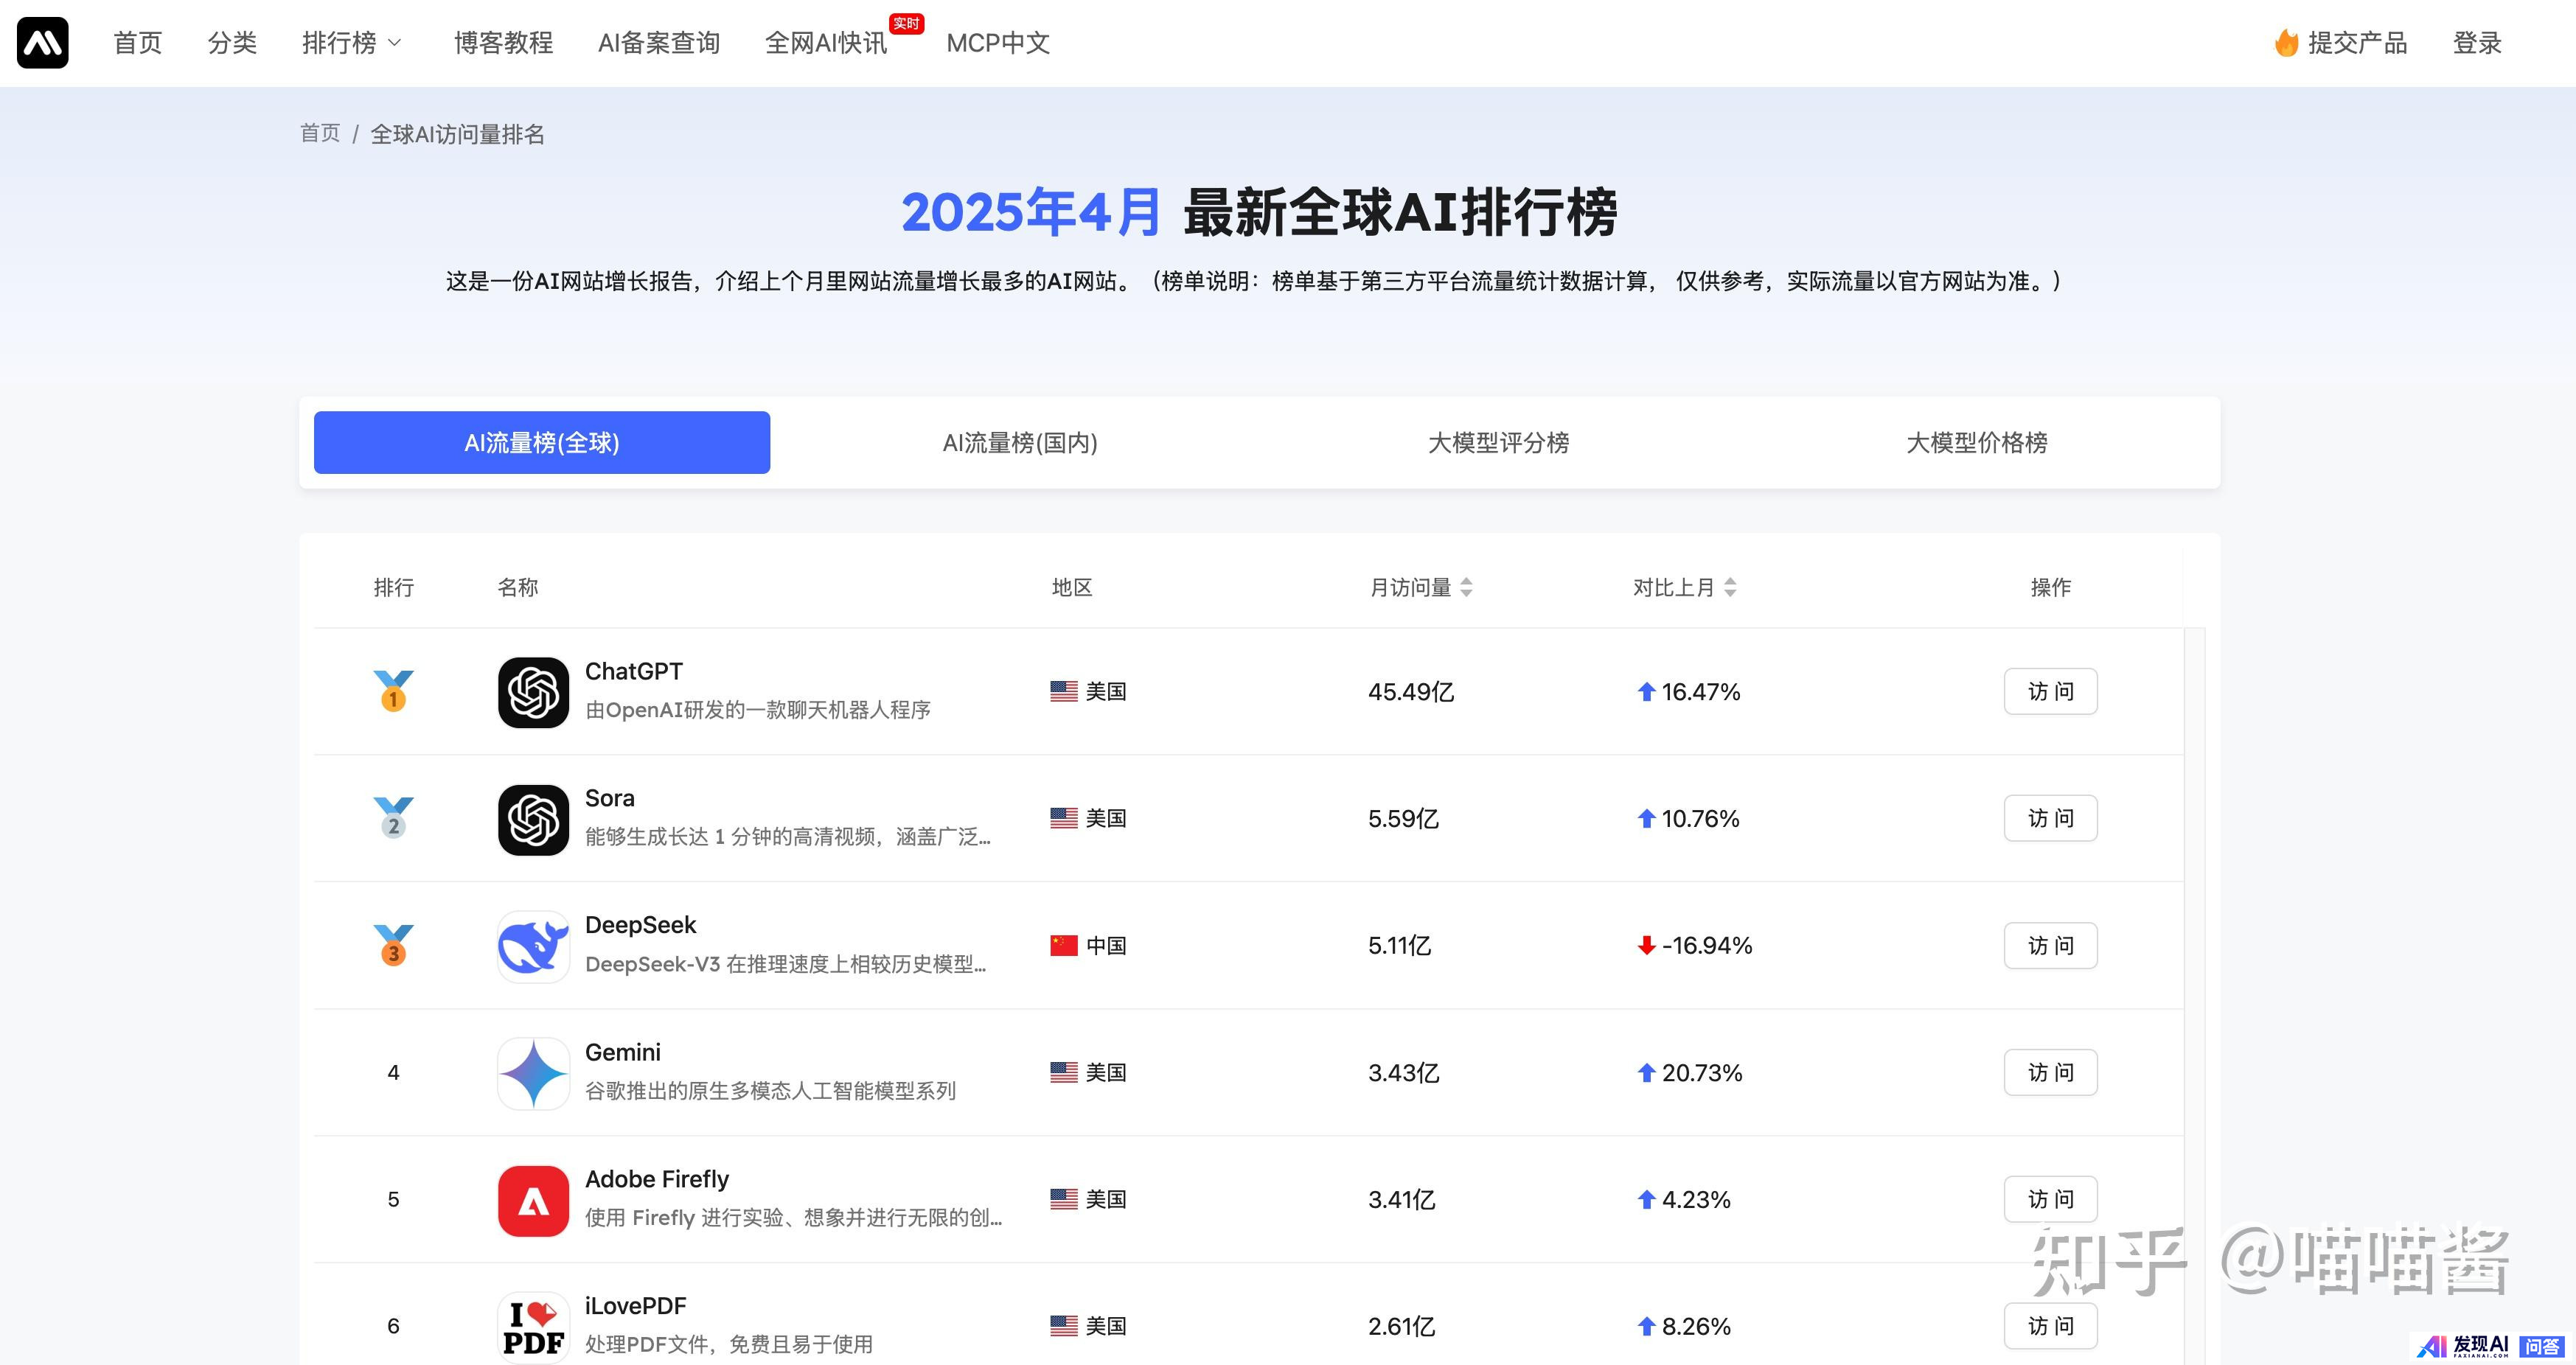Viewport: 2576px width, 1365px height.
Task: Open MCP中文 in the top navigation
Action: (x=998, y=43)
